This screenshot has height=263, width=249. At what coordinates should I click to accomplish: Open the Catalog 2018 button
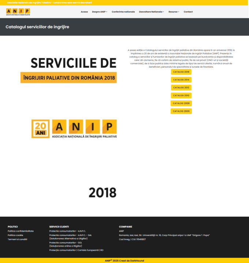point(181,72)
